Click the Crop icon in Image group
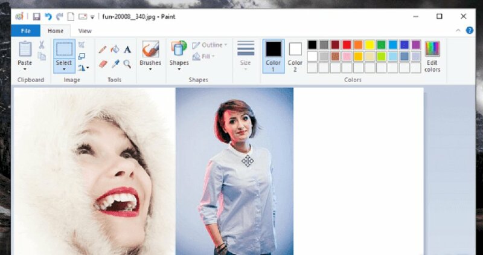Image resolution: width=483 pixels, height=255 pixels. [82, 45]
